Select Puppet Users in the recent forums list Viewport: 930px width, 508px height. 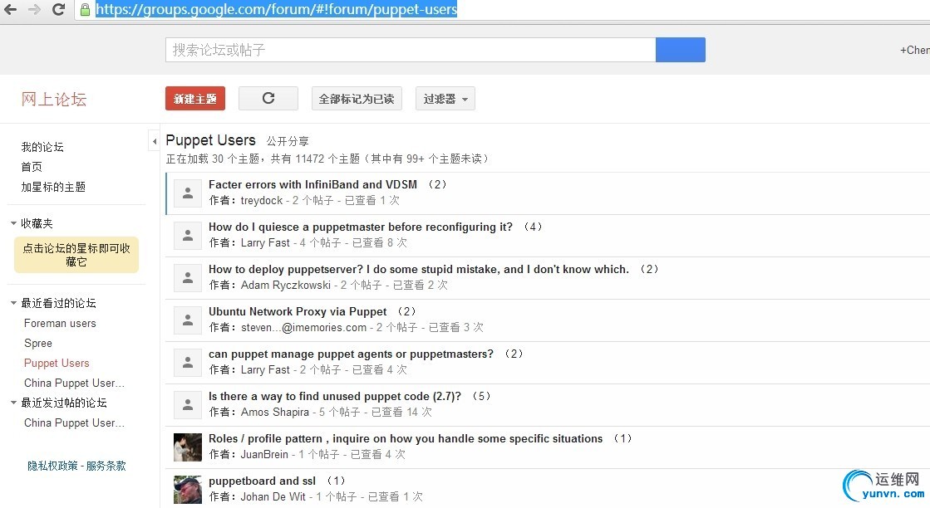click(x=57, y=363)
